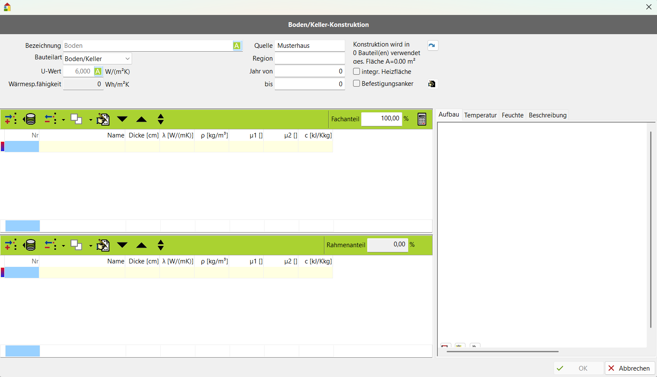Screen dimensions: 657x377
Task: Remove layer using the Rahmenanteil toolbar icon
Action: [x=51, y=245]
